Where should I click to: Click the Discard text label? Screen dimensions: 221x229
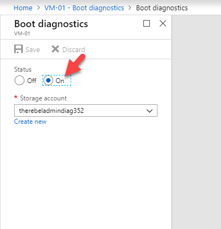click(74, 49)
